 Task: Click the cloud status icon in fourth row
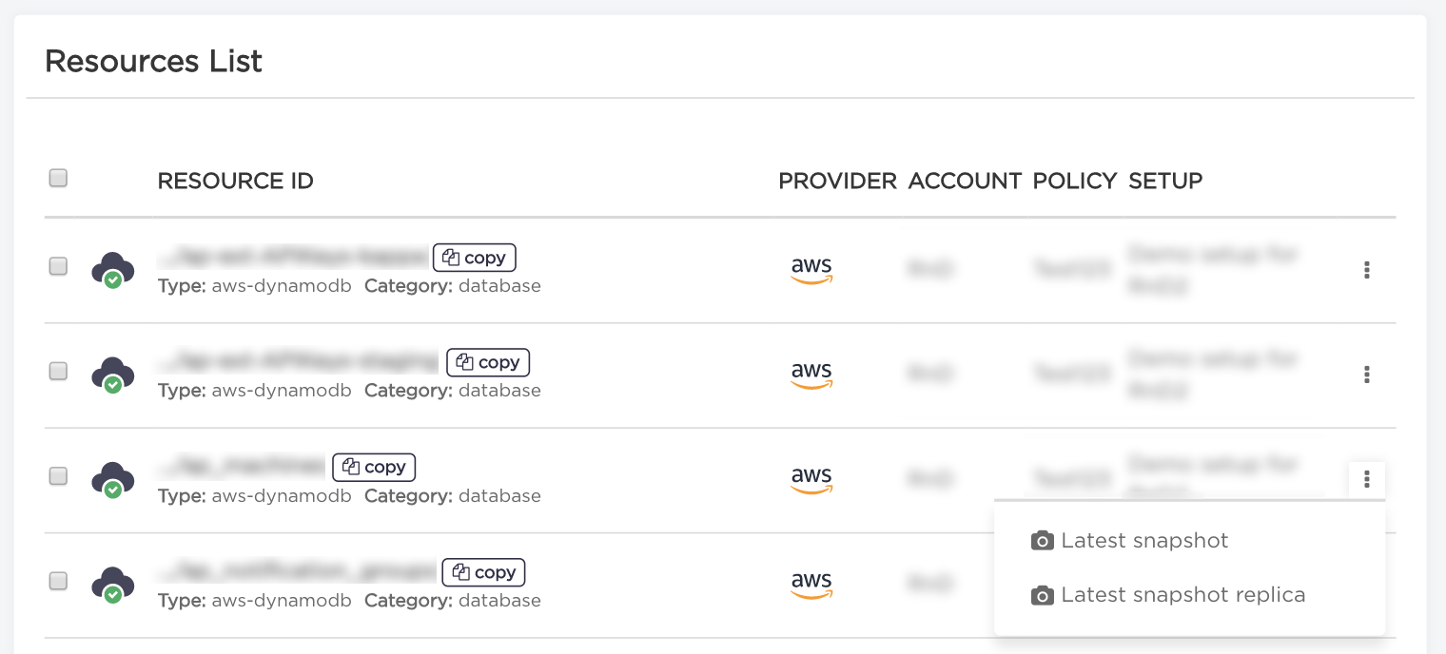[112, 584]
